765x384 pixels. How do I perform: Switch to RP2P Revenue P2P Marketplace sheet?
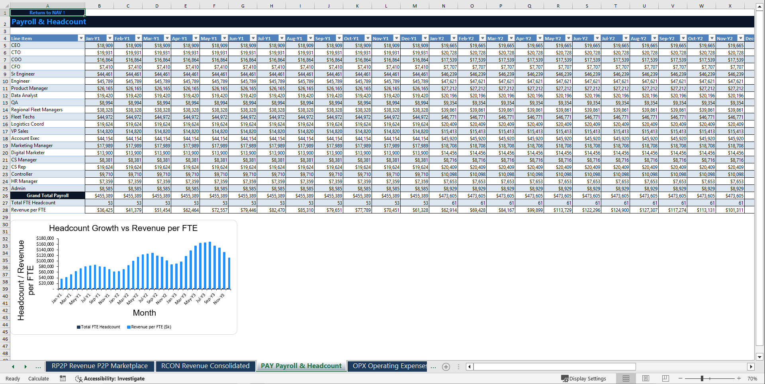[x=100, y=366]
